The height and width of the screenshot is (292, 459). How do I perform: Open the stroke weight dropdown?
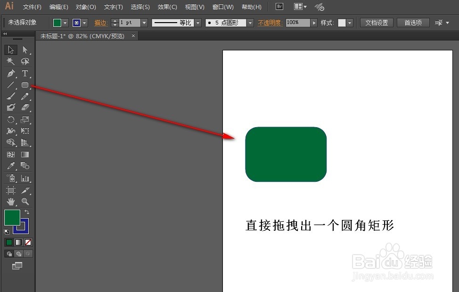(144, 22)
